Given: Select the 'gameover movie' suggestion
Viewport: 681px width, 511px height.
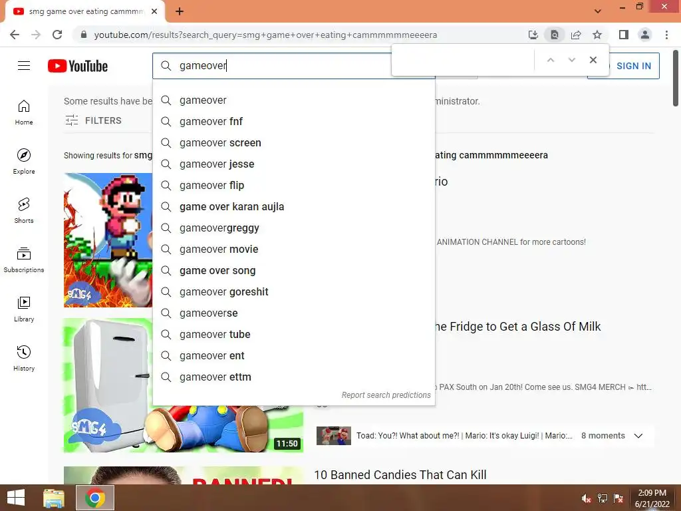Looking at the screenshot, I should [294, 250].
